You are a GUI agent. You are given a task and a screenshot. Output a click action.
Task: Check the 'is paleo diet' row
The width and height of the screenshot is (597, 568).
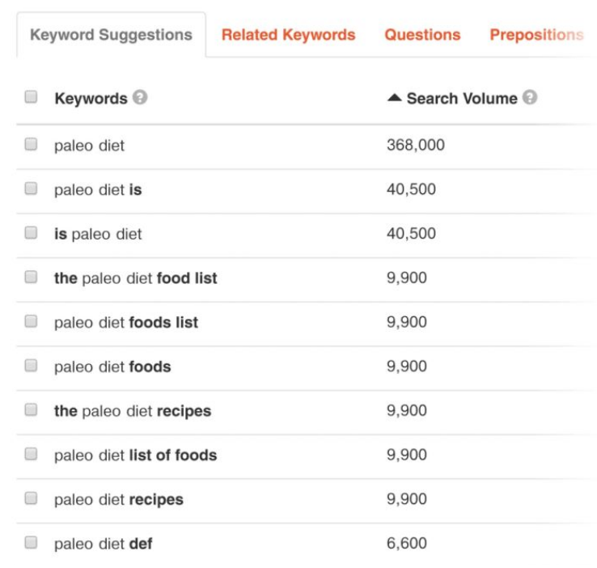tap(31, 232)
